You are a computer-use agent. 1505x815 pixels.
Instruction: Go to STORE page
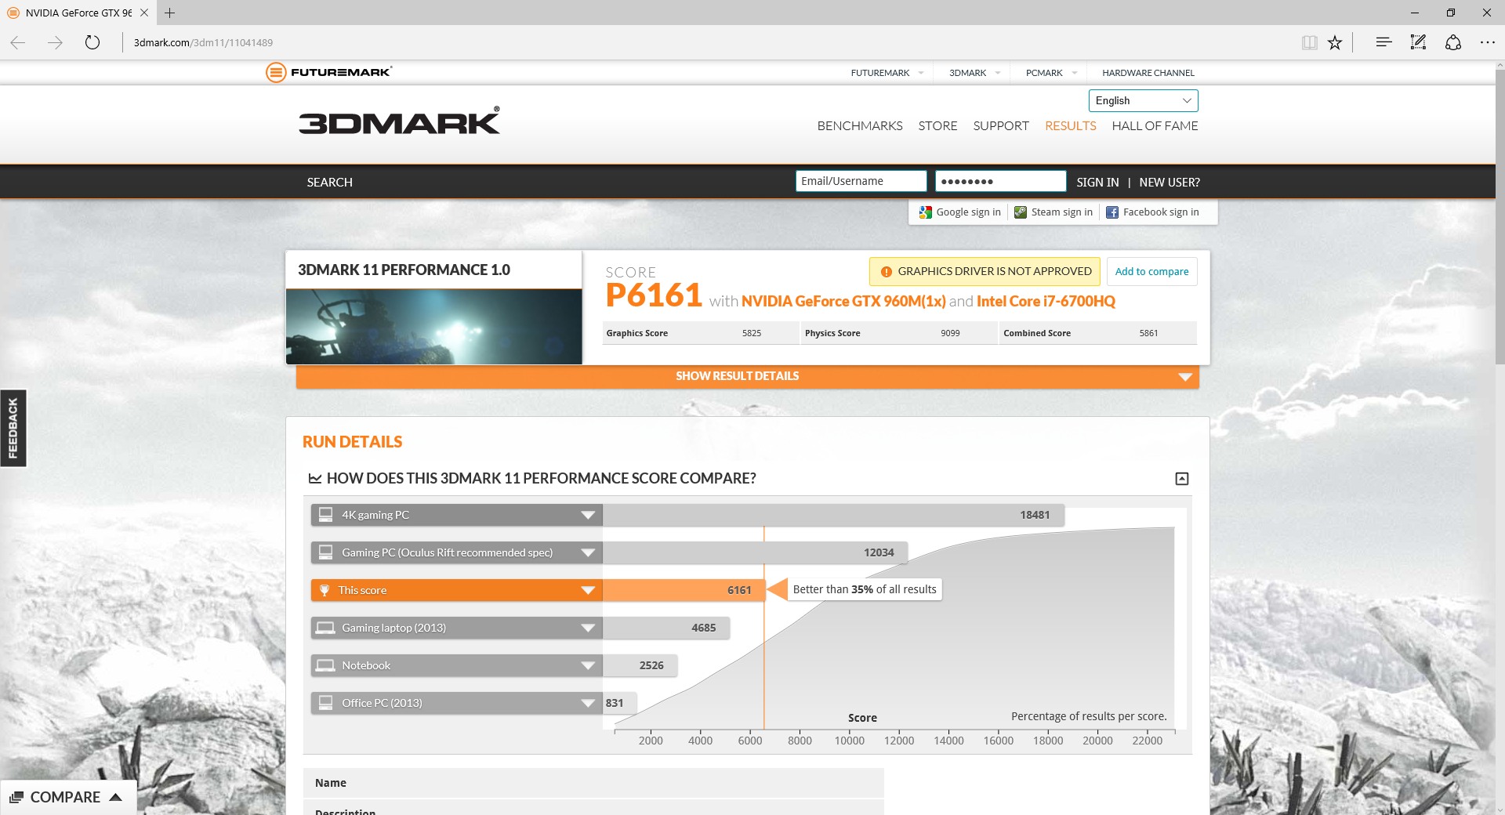pos(937,126)
